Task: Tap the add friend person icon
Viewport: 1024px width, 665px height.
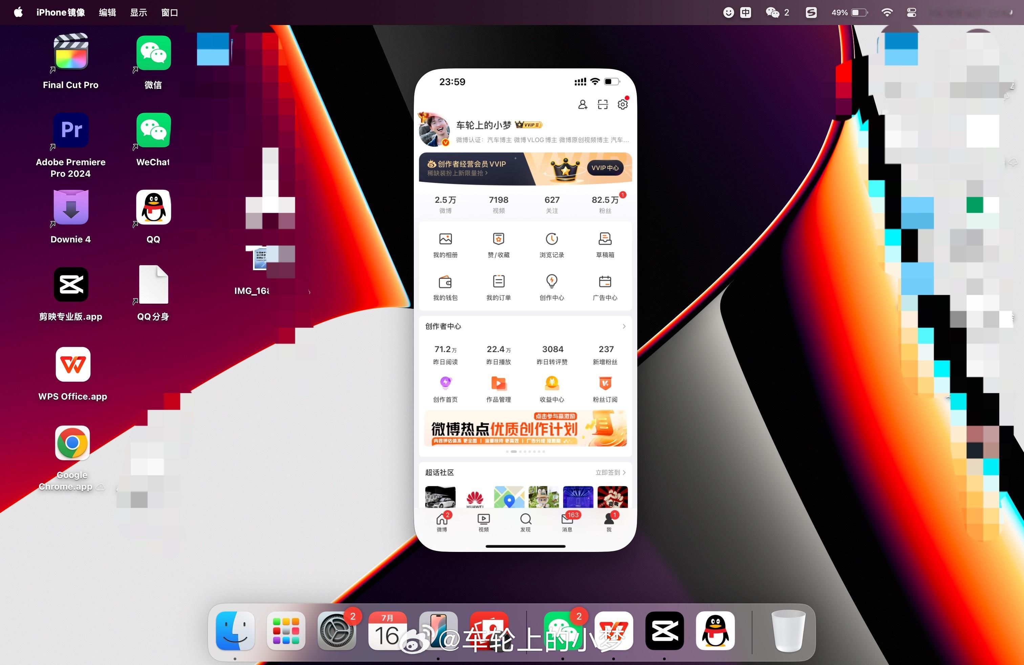Action: pos(582,104)
